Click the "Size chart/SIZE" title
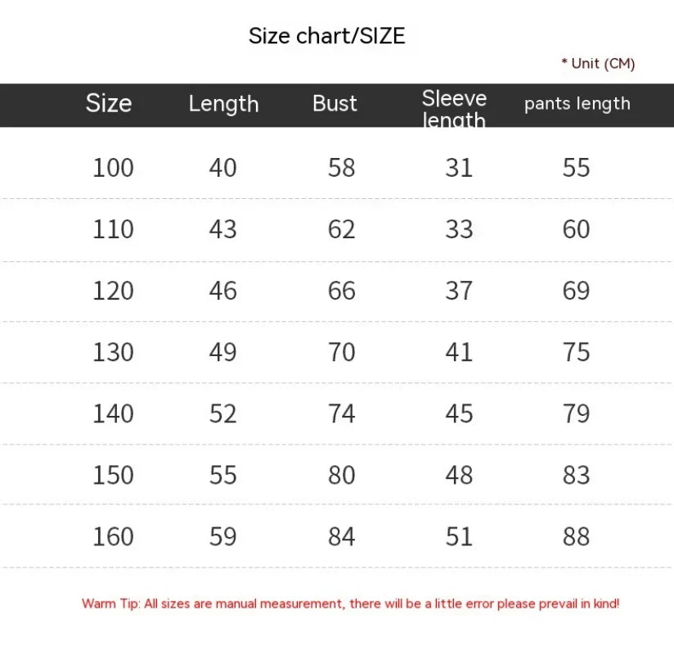The height and width of the screenshot is (655, 674). (326, 36)
